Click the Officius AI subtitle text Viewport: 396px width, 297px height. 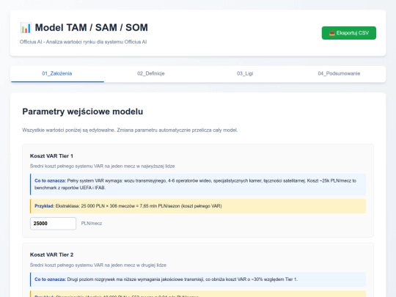coord(83,42)
